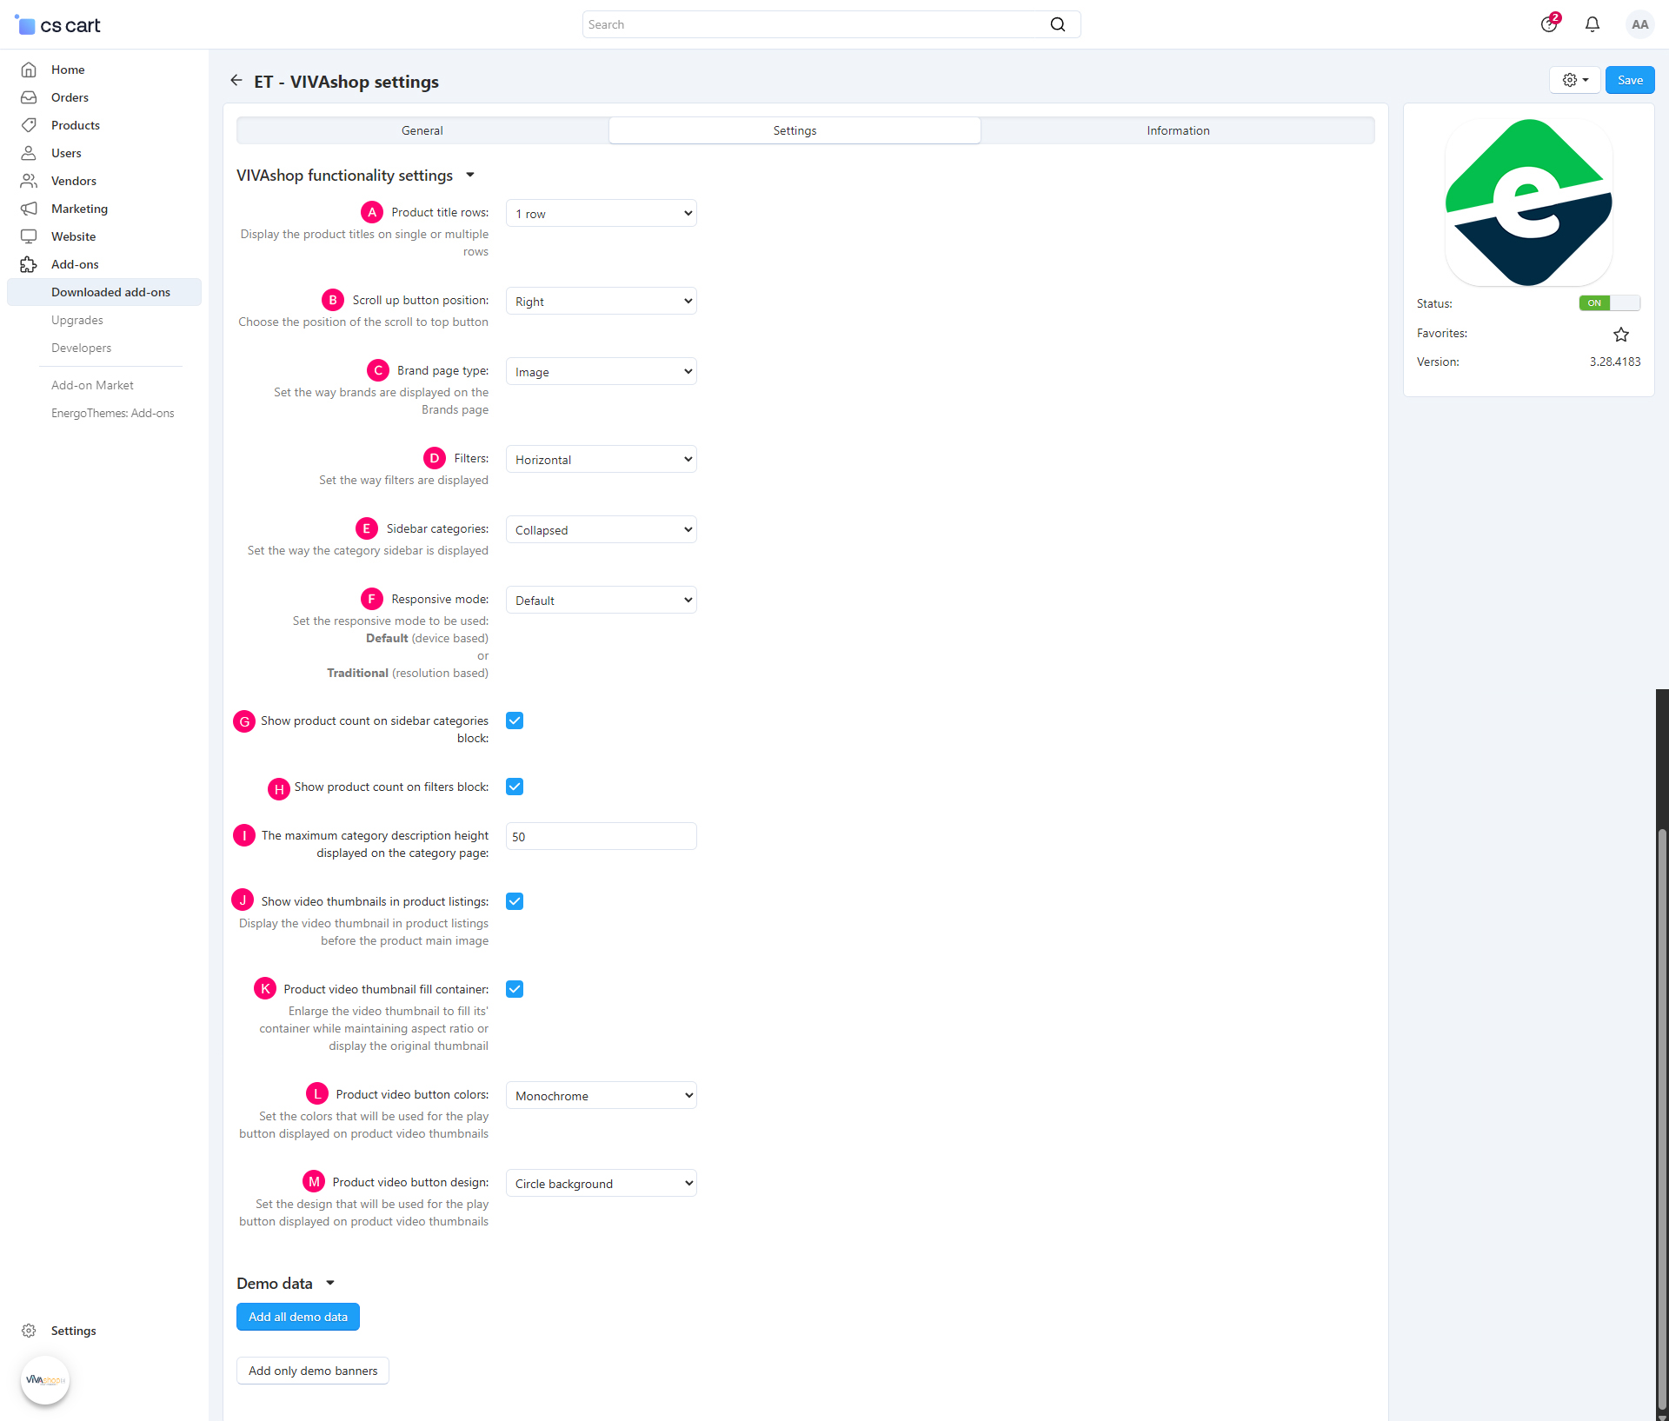
Task: Mark add-on as favorite with star icon
Action: tap(1620, 335)
